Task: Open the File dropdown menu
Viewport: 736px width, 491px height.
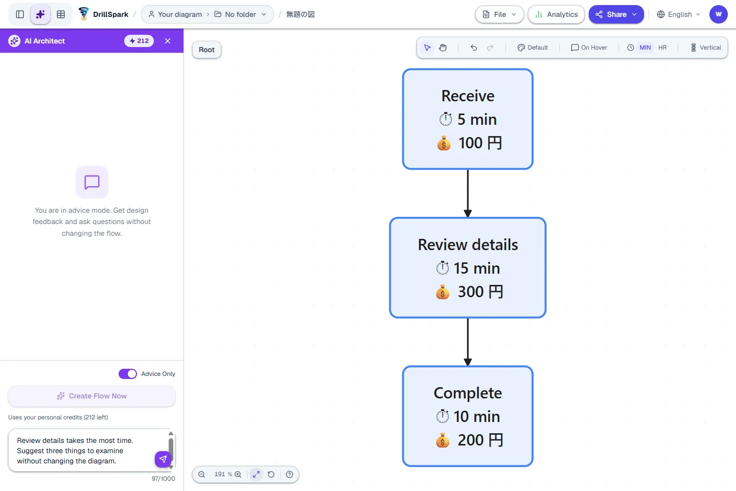Action: [x=499, y=14]
